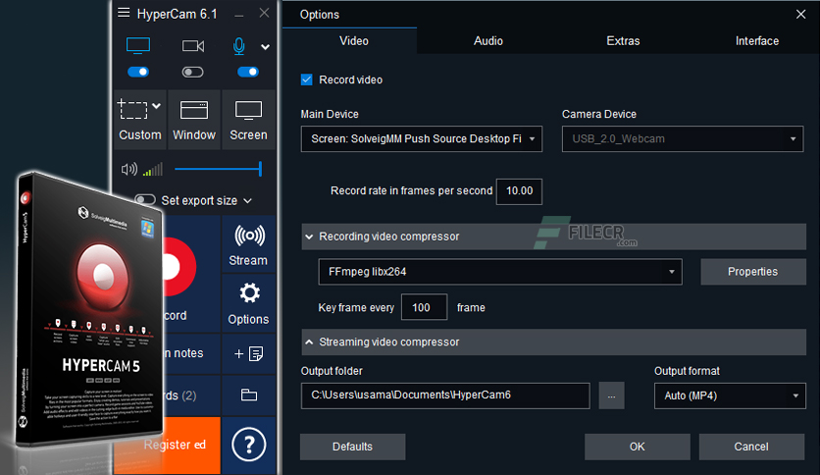Toggle the microphone recording switch

[x=248, y=72]
